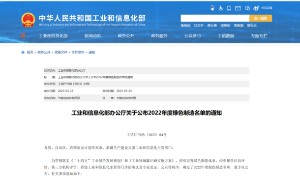The width and height of the screenshot is (300, 177).
Task: Click the 统一搜索 button
Action: (261, 18)
